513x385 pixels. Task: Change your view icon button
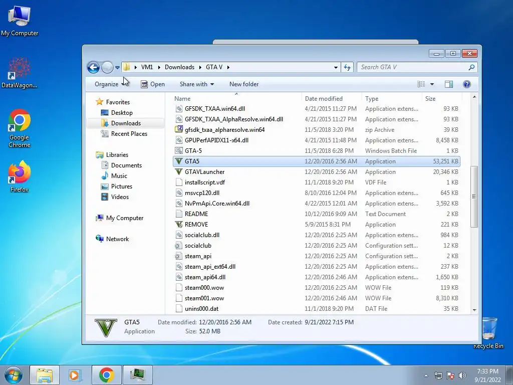click(421, 84)
